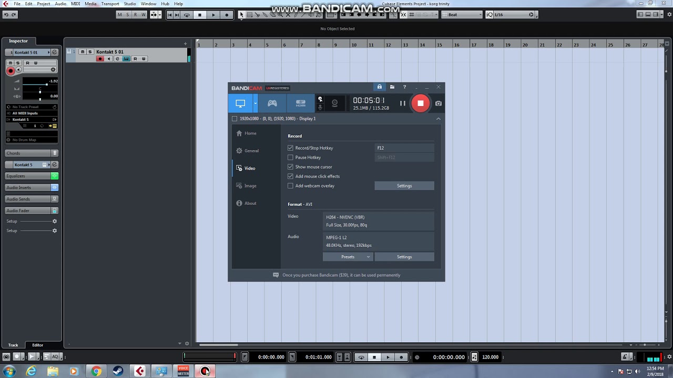Mute the Kontakt 5 01 track
The image size is (673, 378).
tap(82, 52)
